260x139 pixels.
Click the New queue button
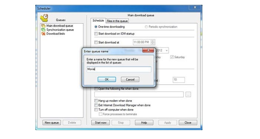coord(52,123)
